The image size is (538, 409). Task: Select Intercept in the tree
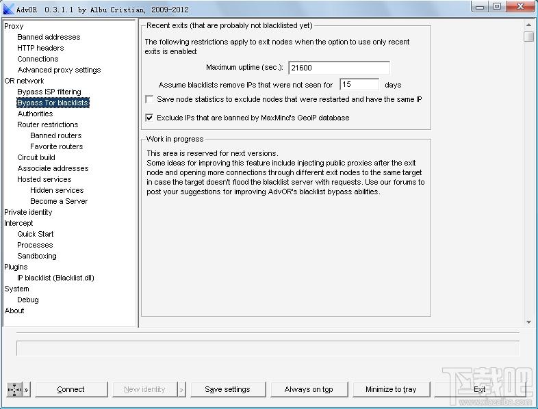coord(18,224)
